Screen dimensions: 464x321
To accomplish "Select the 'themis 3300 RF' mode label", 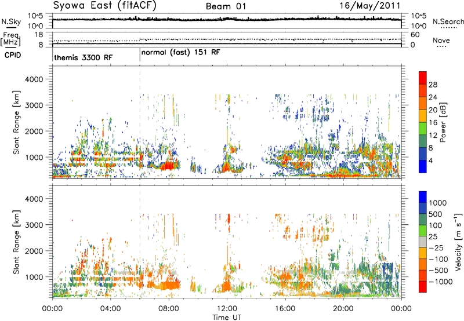I will coord(84,57).
